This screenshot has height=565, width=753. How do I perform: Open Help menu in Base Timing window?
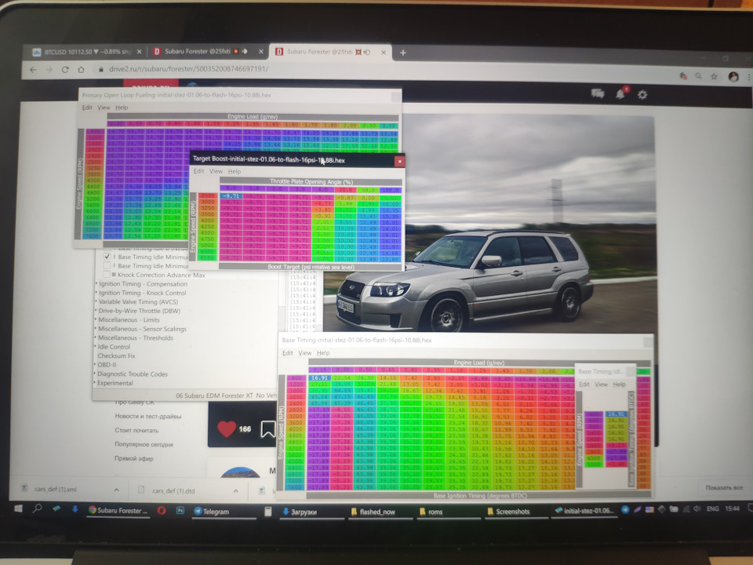coord(323,352)
